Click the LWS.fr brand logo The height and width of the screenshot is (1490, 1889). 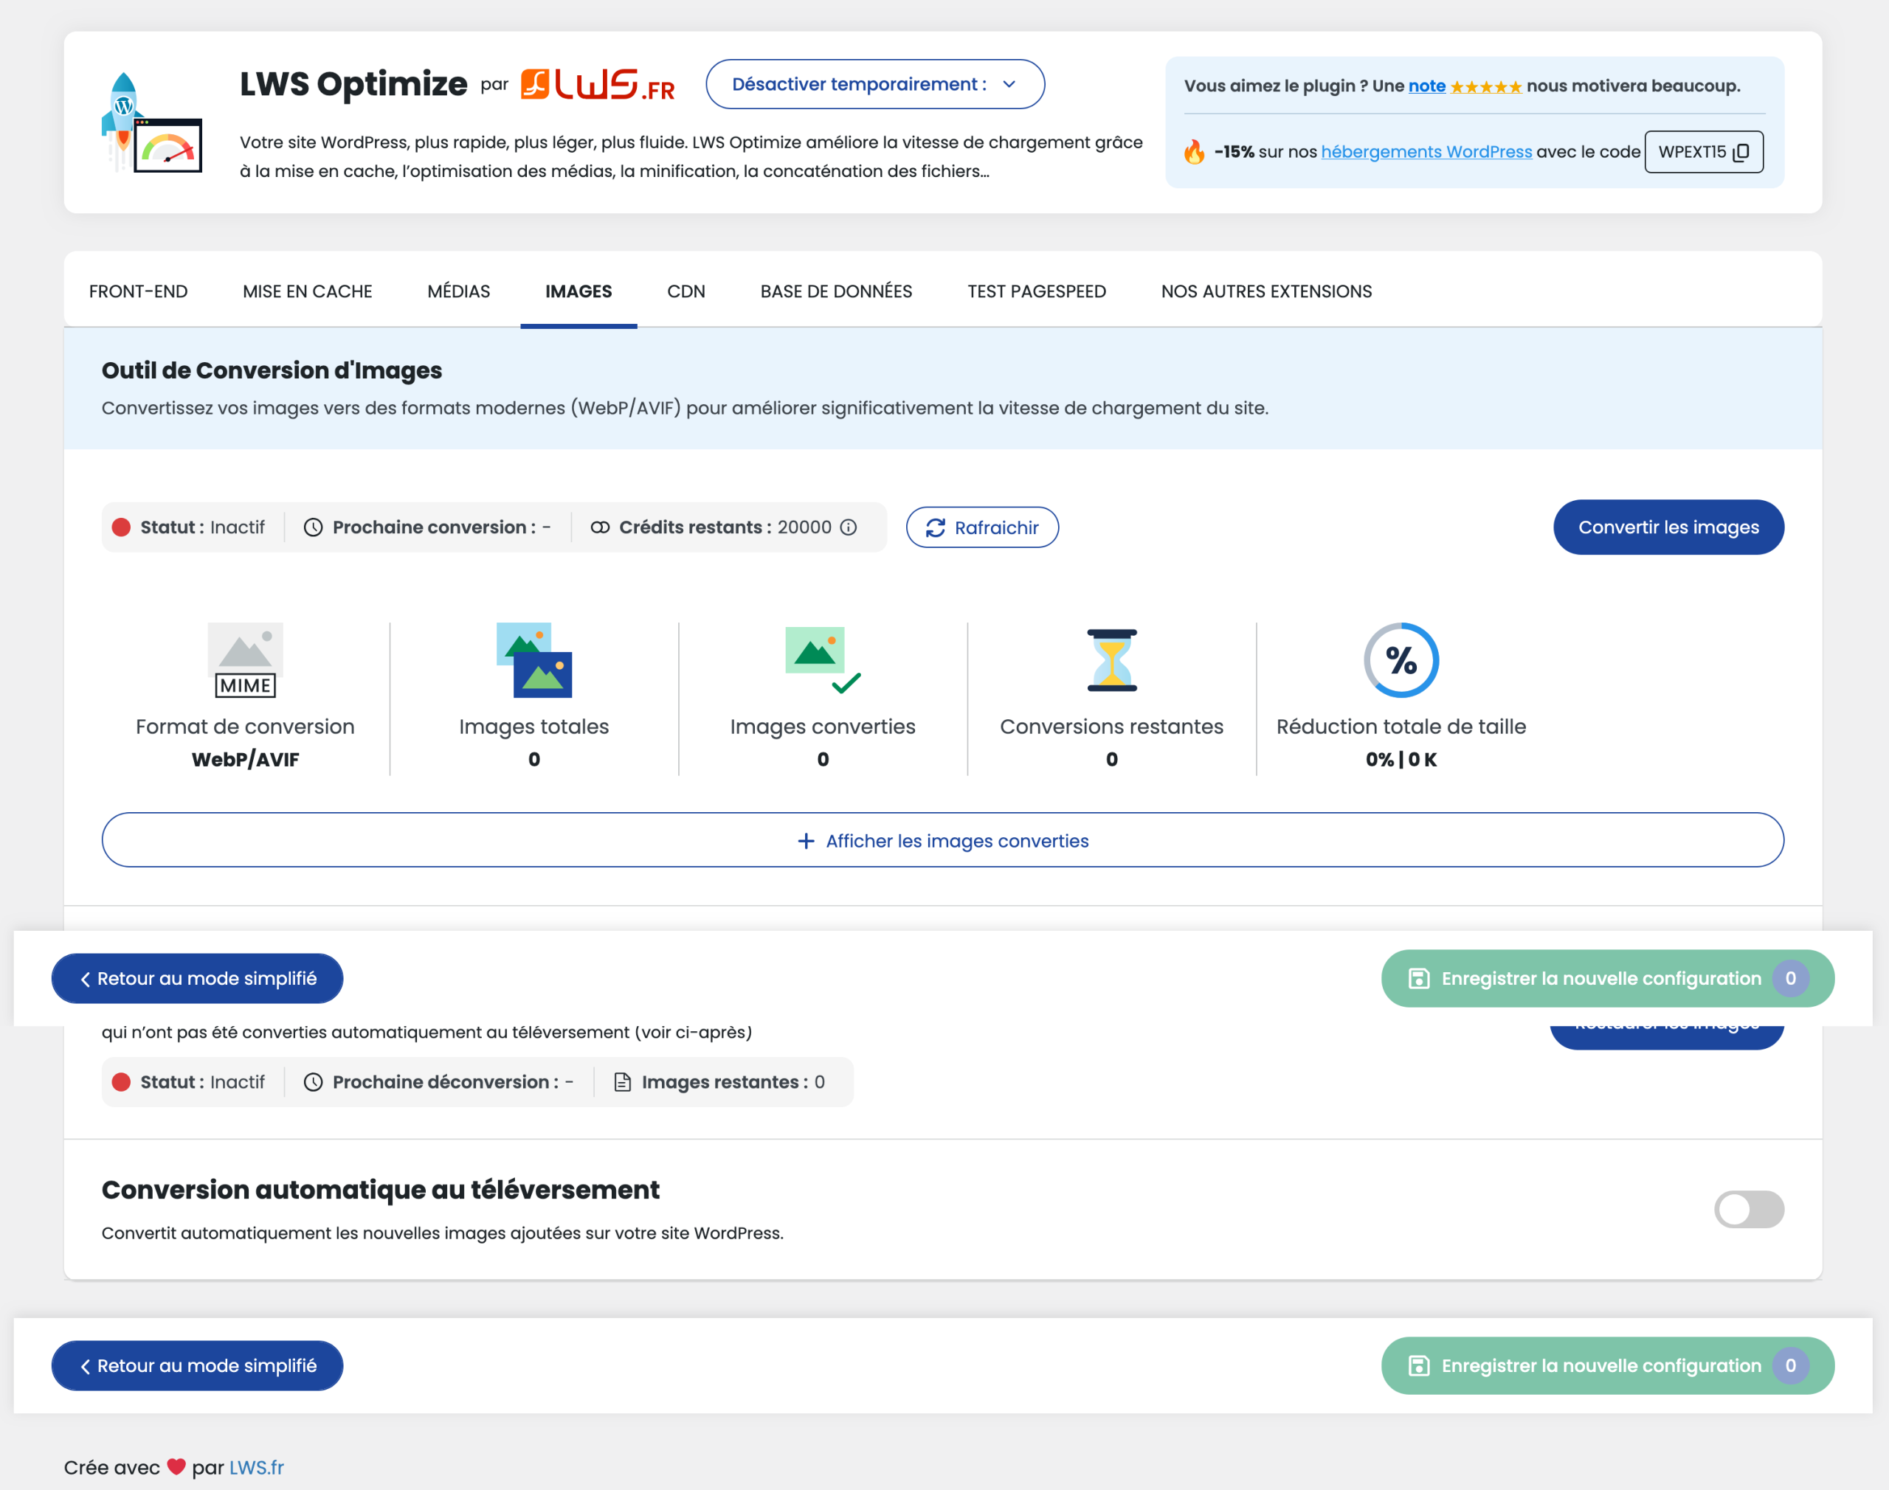click(598, 85)
